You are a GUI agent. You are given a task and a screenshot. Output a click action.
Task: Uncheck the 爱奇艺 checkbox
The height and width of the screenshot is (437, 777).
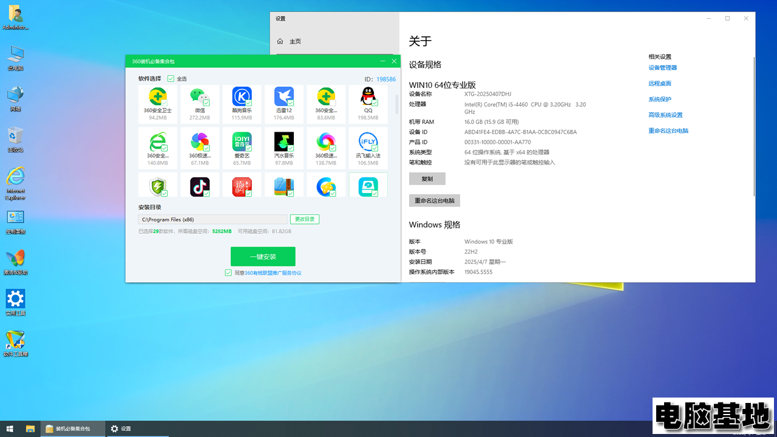click(249, 148)
